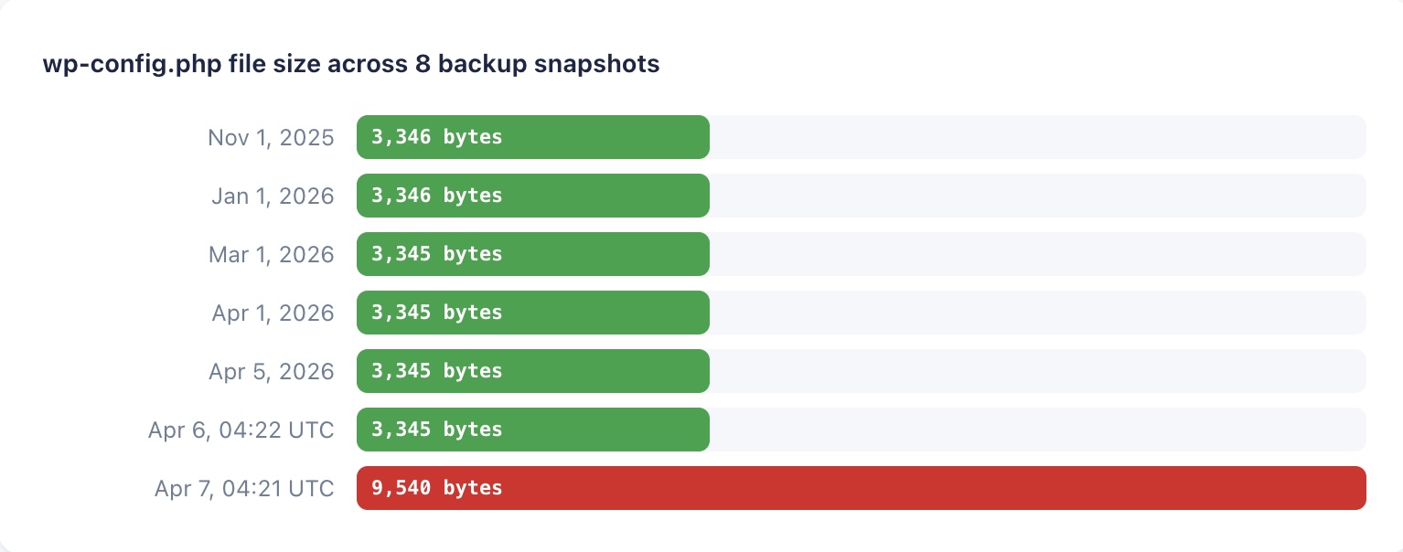Image resolution: width=1403 pixels, height=552 pixels.
Task: Select the Mar 1, 2026 date label
Action: pyautogui.click(x=271, y=254)
